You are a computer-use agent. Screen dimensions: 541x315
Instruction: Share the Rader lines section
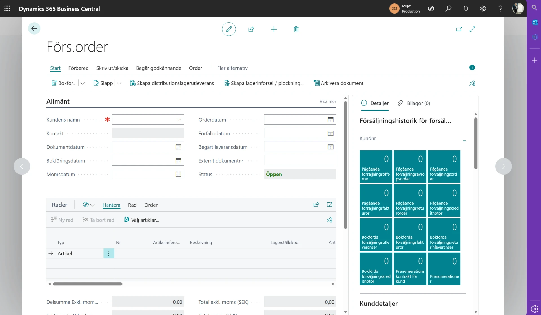316,205
